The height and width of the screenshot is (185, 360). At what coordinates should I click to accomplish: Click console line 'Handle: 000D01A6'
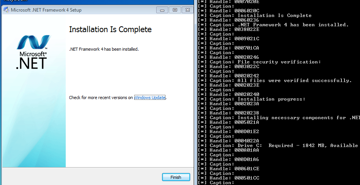coord(229,159)
